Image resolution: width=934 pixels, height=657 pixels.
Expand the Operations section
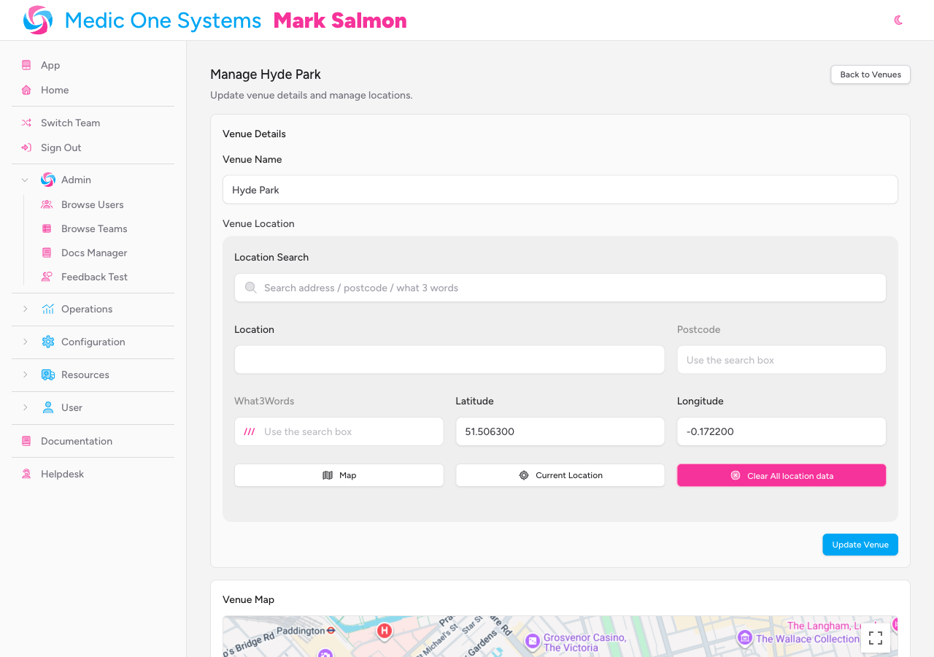coord(25,309)
